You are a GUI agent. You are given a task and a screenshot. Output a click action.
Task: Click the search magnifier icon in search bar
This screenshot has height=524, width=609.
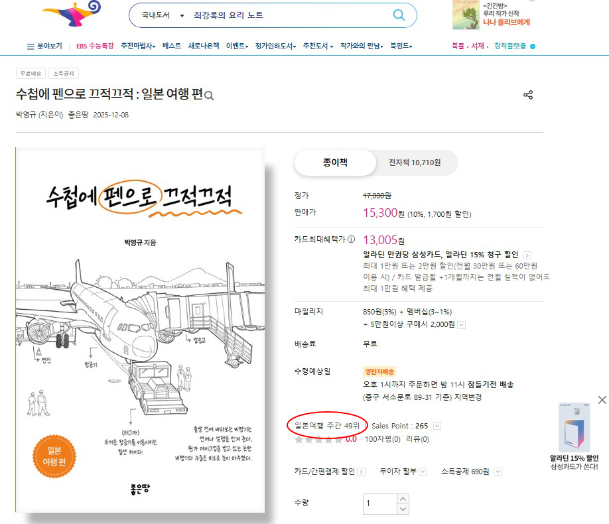(399, 15)
